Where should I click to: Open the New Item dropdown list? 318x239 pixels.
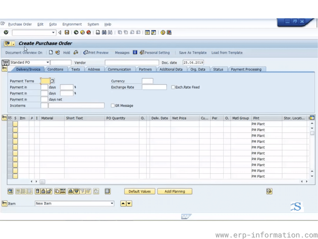[x=112, y=203]
